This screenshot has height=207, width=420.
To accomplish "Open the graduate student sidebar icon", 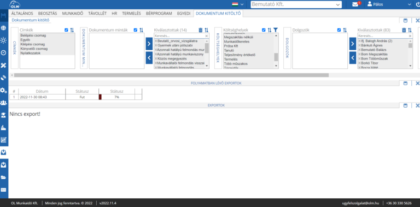I will [x=3, y=115].
